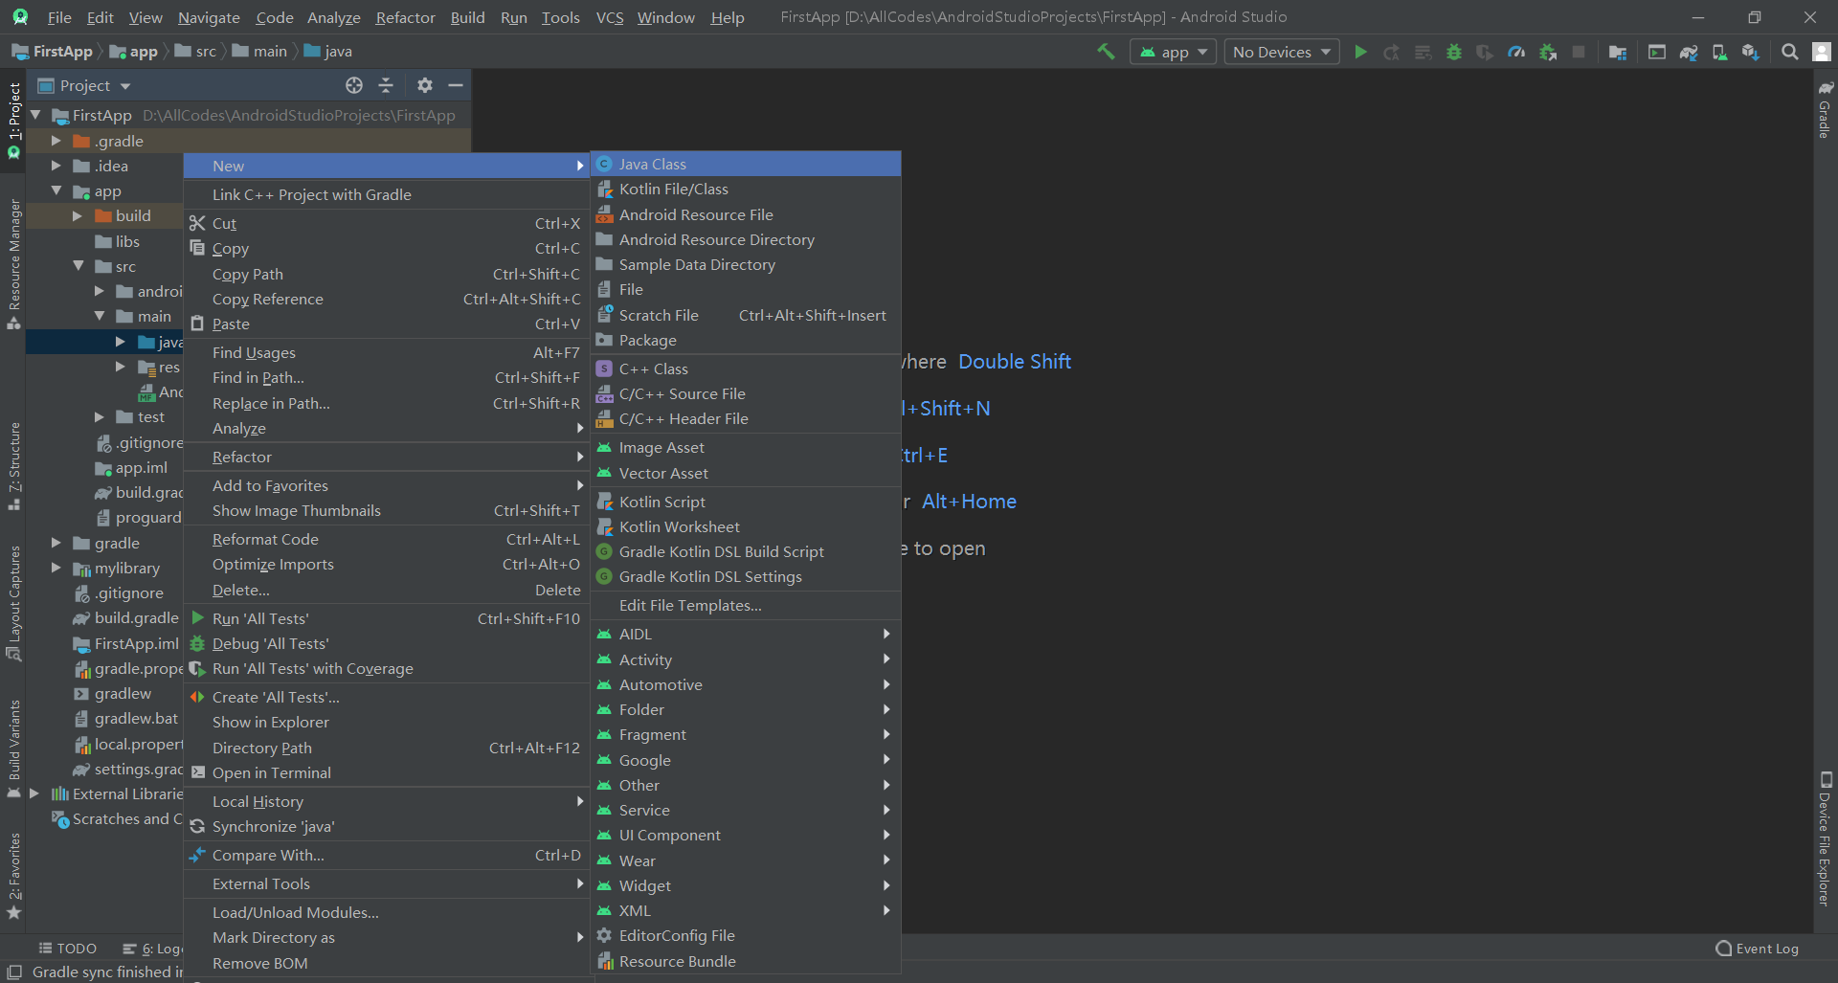Select Resource Bundle entry
This screenshot has height=983, width=1838.
pyautogui.click(x=746, y=961)
